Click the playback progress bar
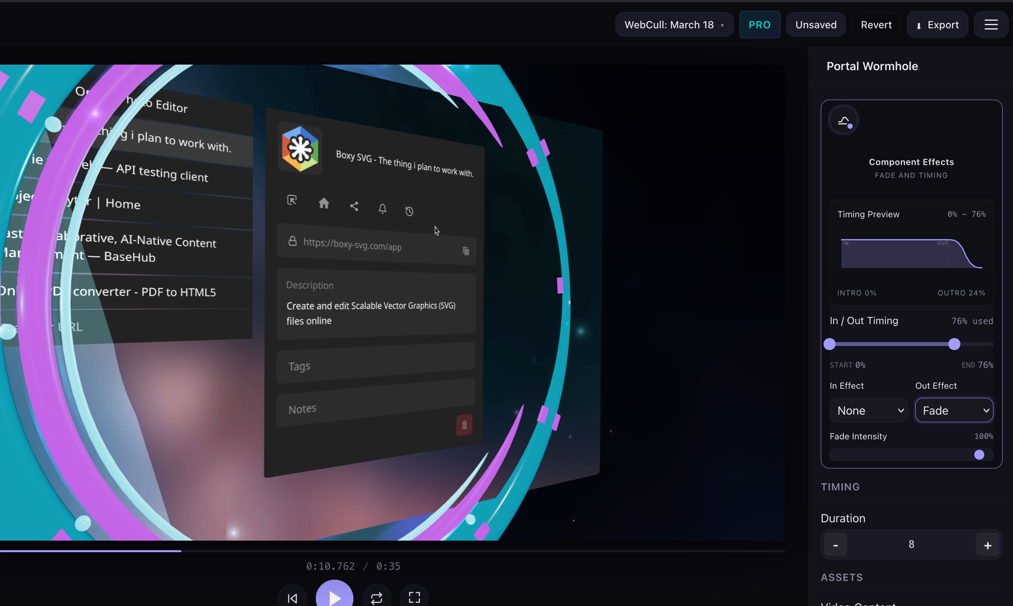The image size is (1013, 606). pyautogui.click(x=392, y=551)
